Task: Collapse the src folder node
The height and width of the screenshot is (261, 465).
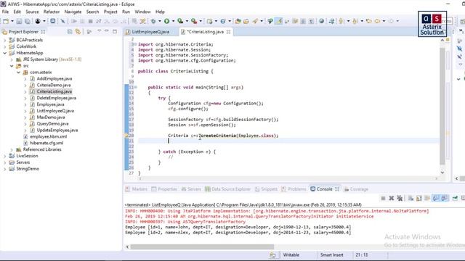Action: pyautogui.click(x=12, y=66)
